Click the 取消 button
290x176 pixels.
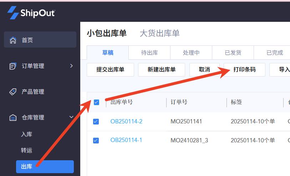(x=204, y=70)
